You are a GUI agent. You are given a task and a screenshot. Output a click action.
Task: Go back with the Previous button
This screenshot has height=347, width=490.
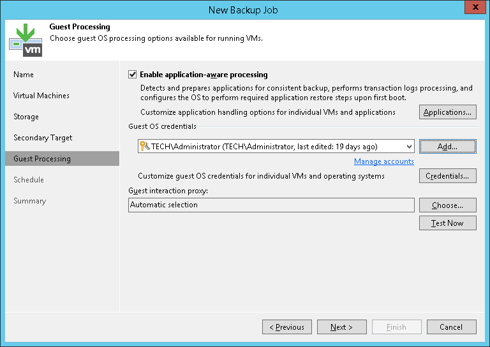coord(287,327)
